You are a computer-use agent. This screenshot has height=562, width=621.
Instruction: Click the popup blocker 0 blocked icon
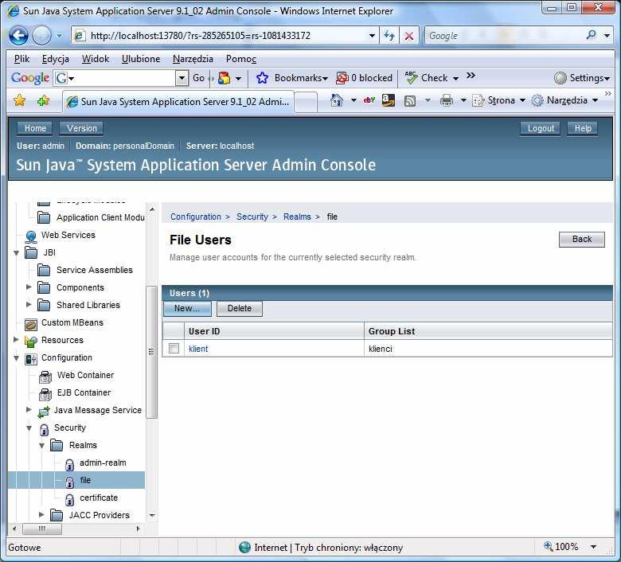click(342, 78)
